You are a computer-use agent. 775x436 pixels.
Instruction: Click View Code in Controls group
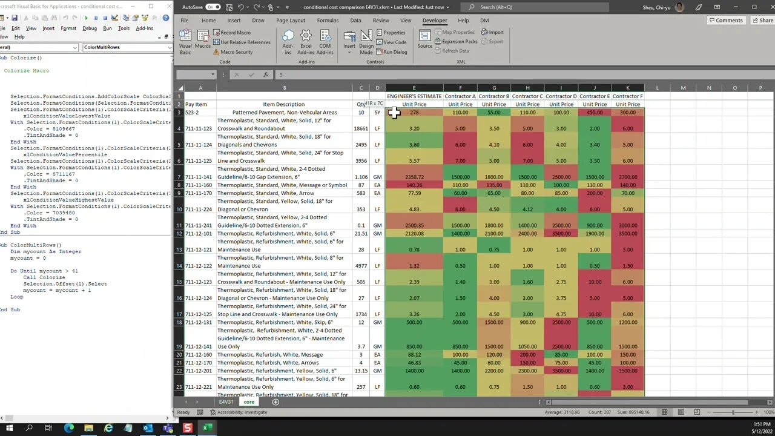[391, 42]
